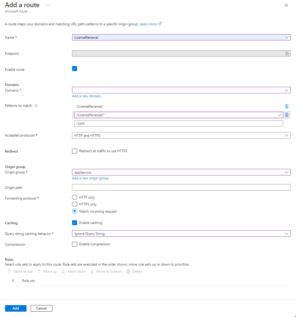296x317 pixels.
Task: Delete the /LicenseRenewal/* pattern with trash icon
Action: pos(287,115)
